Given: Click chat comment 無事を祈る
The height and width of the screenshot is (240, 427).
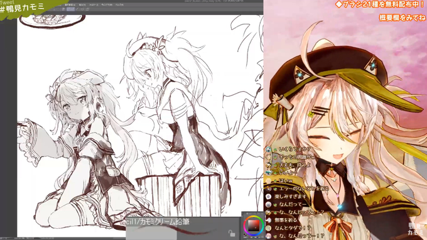Looking at the screenshot, I should tap(286, 220).
